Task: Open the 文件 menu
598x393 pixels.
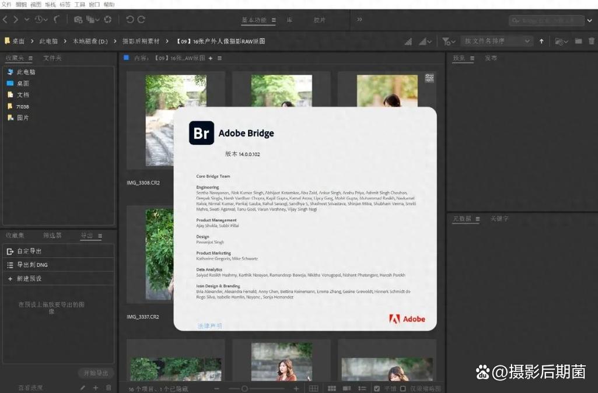Action: 6,4
